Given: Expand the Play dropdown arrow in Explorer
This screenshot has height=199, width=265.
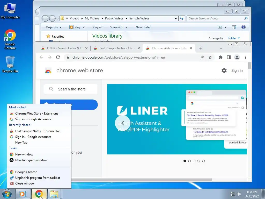Looking at the screenshot, I should coord(84,27).
